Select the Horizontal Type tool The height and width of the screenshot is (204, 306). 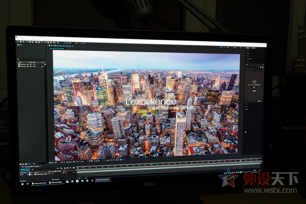42,42
